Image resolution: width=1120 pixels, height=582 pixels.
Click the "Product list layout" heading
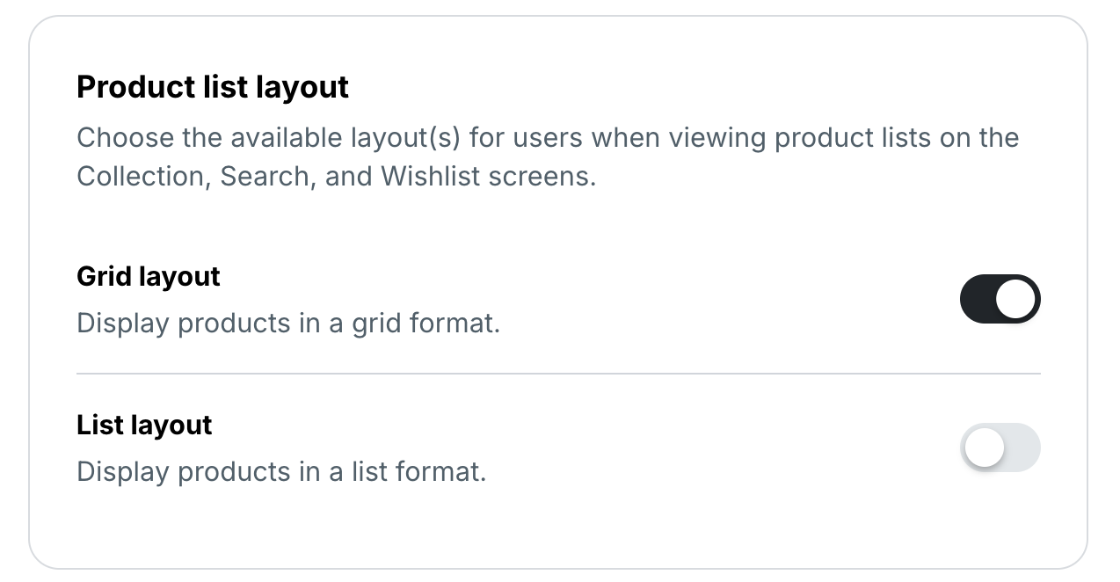tap(213, 87)
